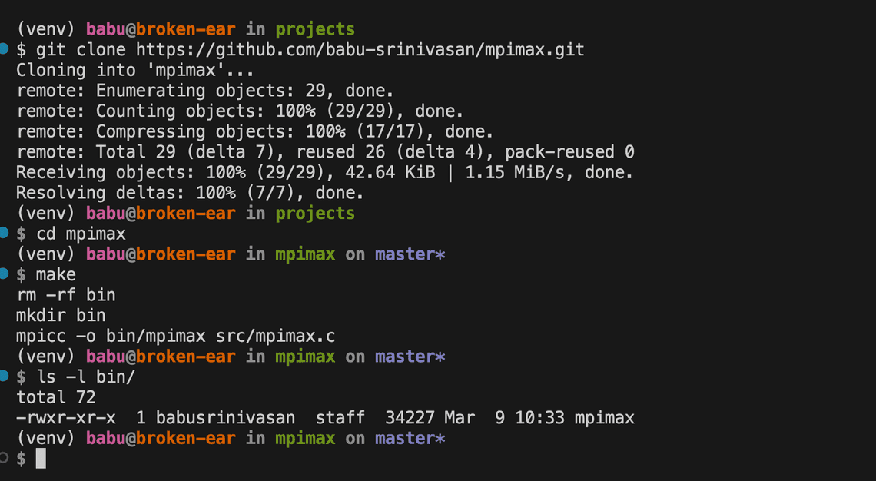Open the GitHub mpimax.git repository URL
Screen dimensions: 876x481
360,50
